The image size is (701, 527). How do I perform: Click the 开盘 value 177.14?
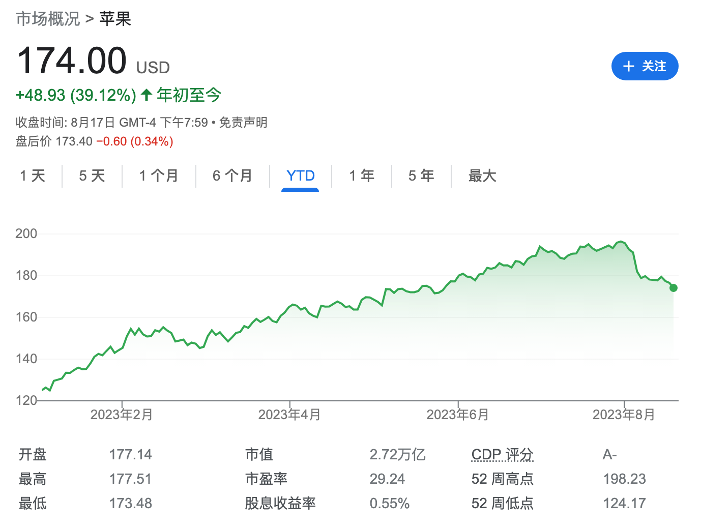click(131, 454)
